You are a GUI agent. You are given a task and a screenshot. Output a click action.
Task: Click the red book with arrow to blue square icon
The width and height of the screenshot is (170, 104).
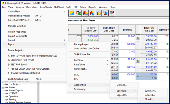pos(92,13)
